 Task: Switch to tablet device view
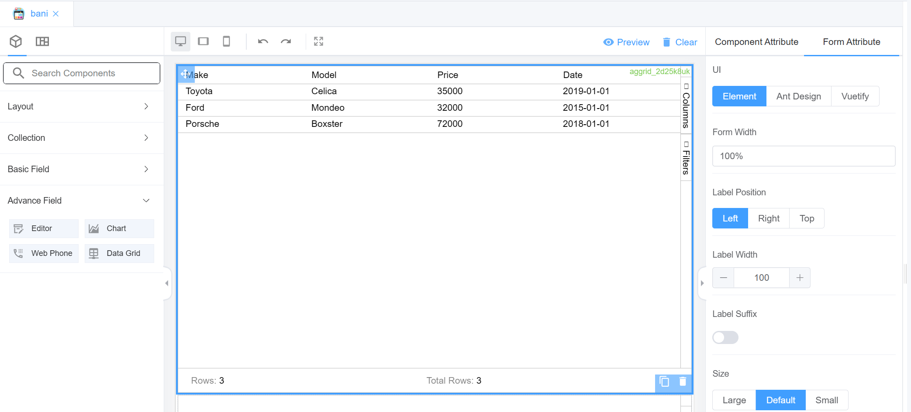click(203, 41)
